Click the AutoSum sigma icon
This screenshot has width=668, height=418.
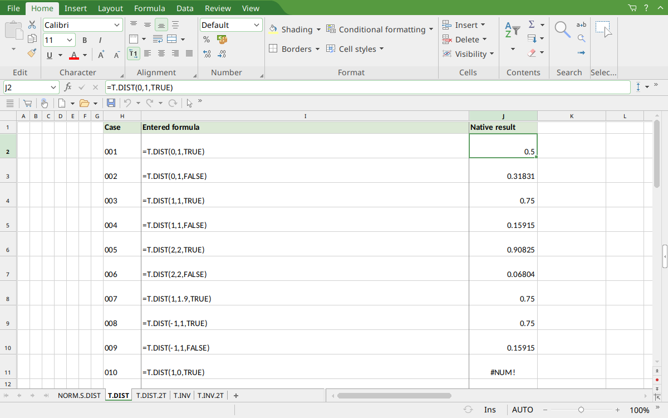coord(532,25)
